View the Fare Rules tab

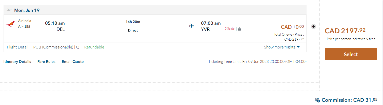point(46,62)
